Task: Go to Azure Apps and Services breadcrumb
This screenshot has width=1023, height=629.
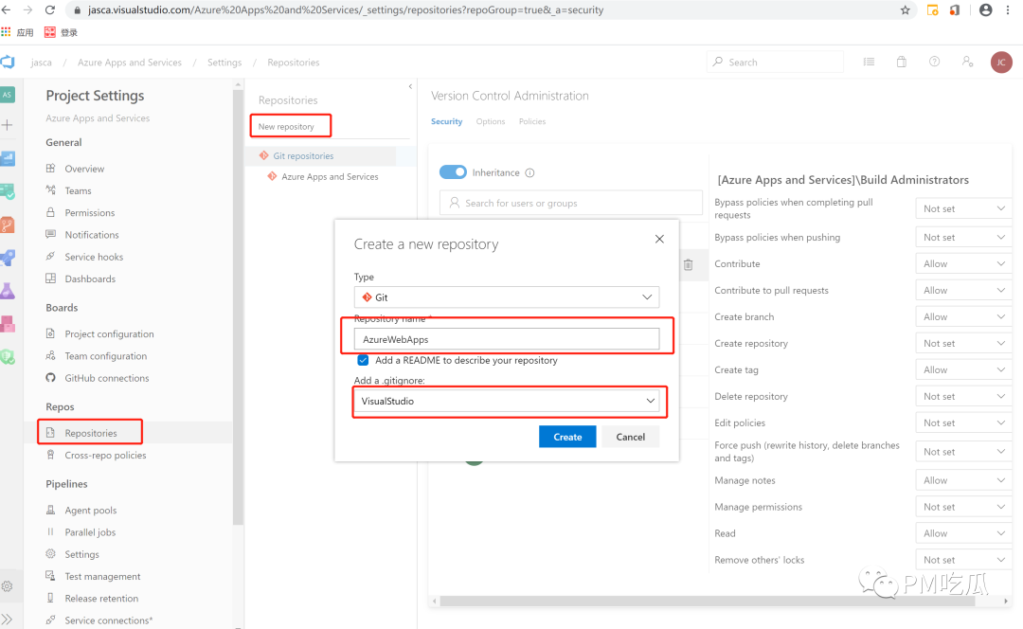Action: 130,62
